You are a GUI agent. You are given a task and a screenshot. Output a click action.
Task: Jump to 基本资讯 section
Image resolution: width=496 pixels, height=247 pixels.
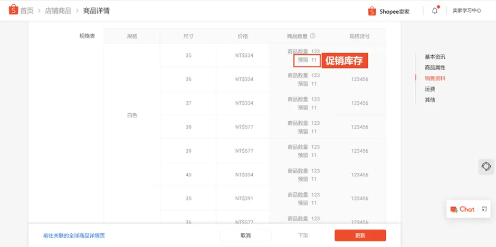tap(435, 57)
